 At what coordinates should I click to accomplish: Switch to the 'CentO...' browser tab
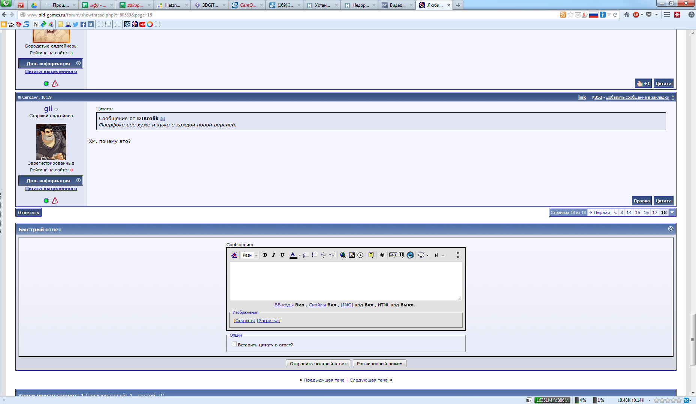[x=247, y=5]
